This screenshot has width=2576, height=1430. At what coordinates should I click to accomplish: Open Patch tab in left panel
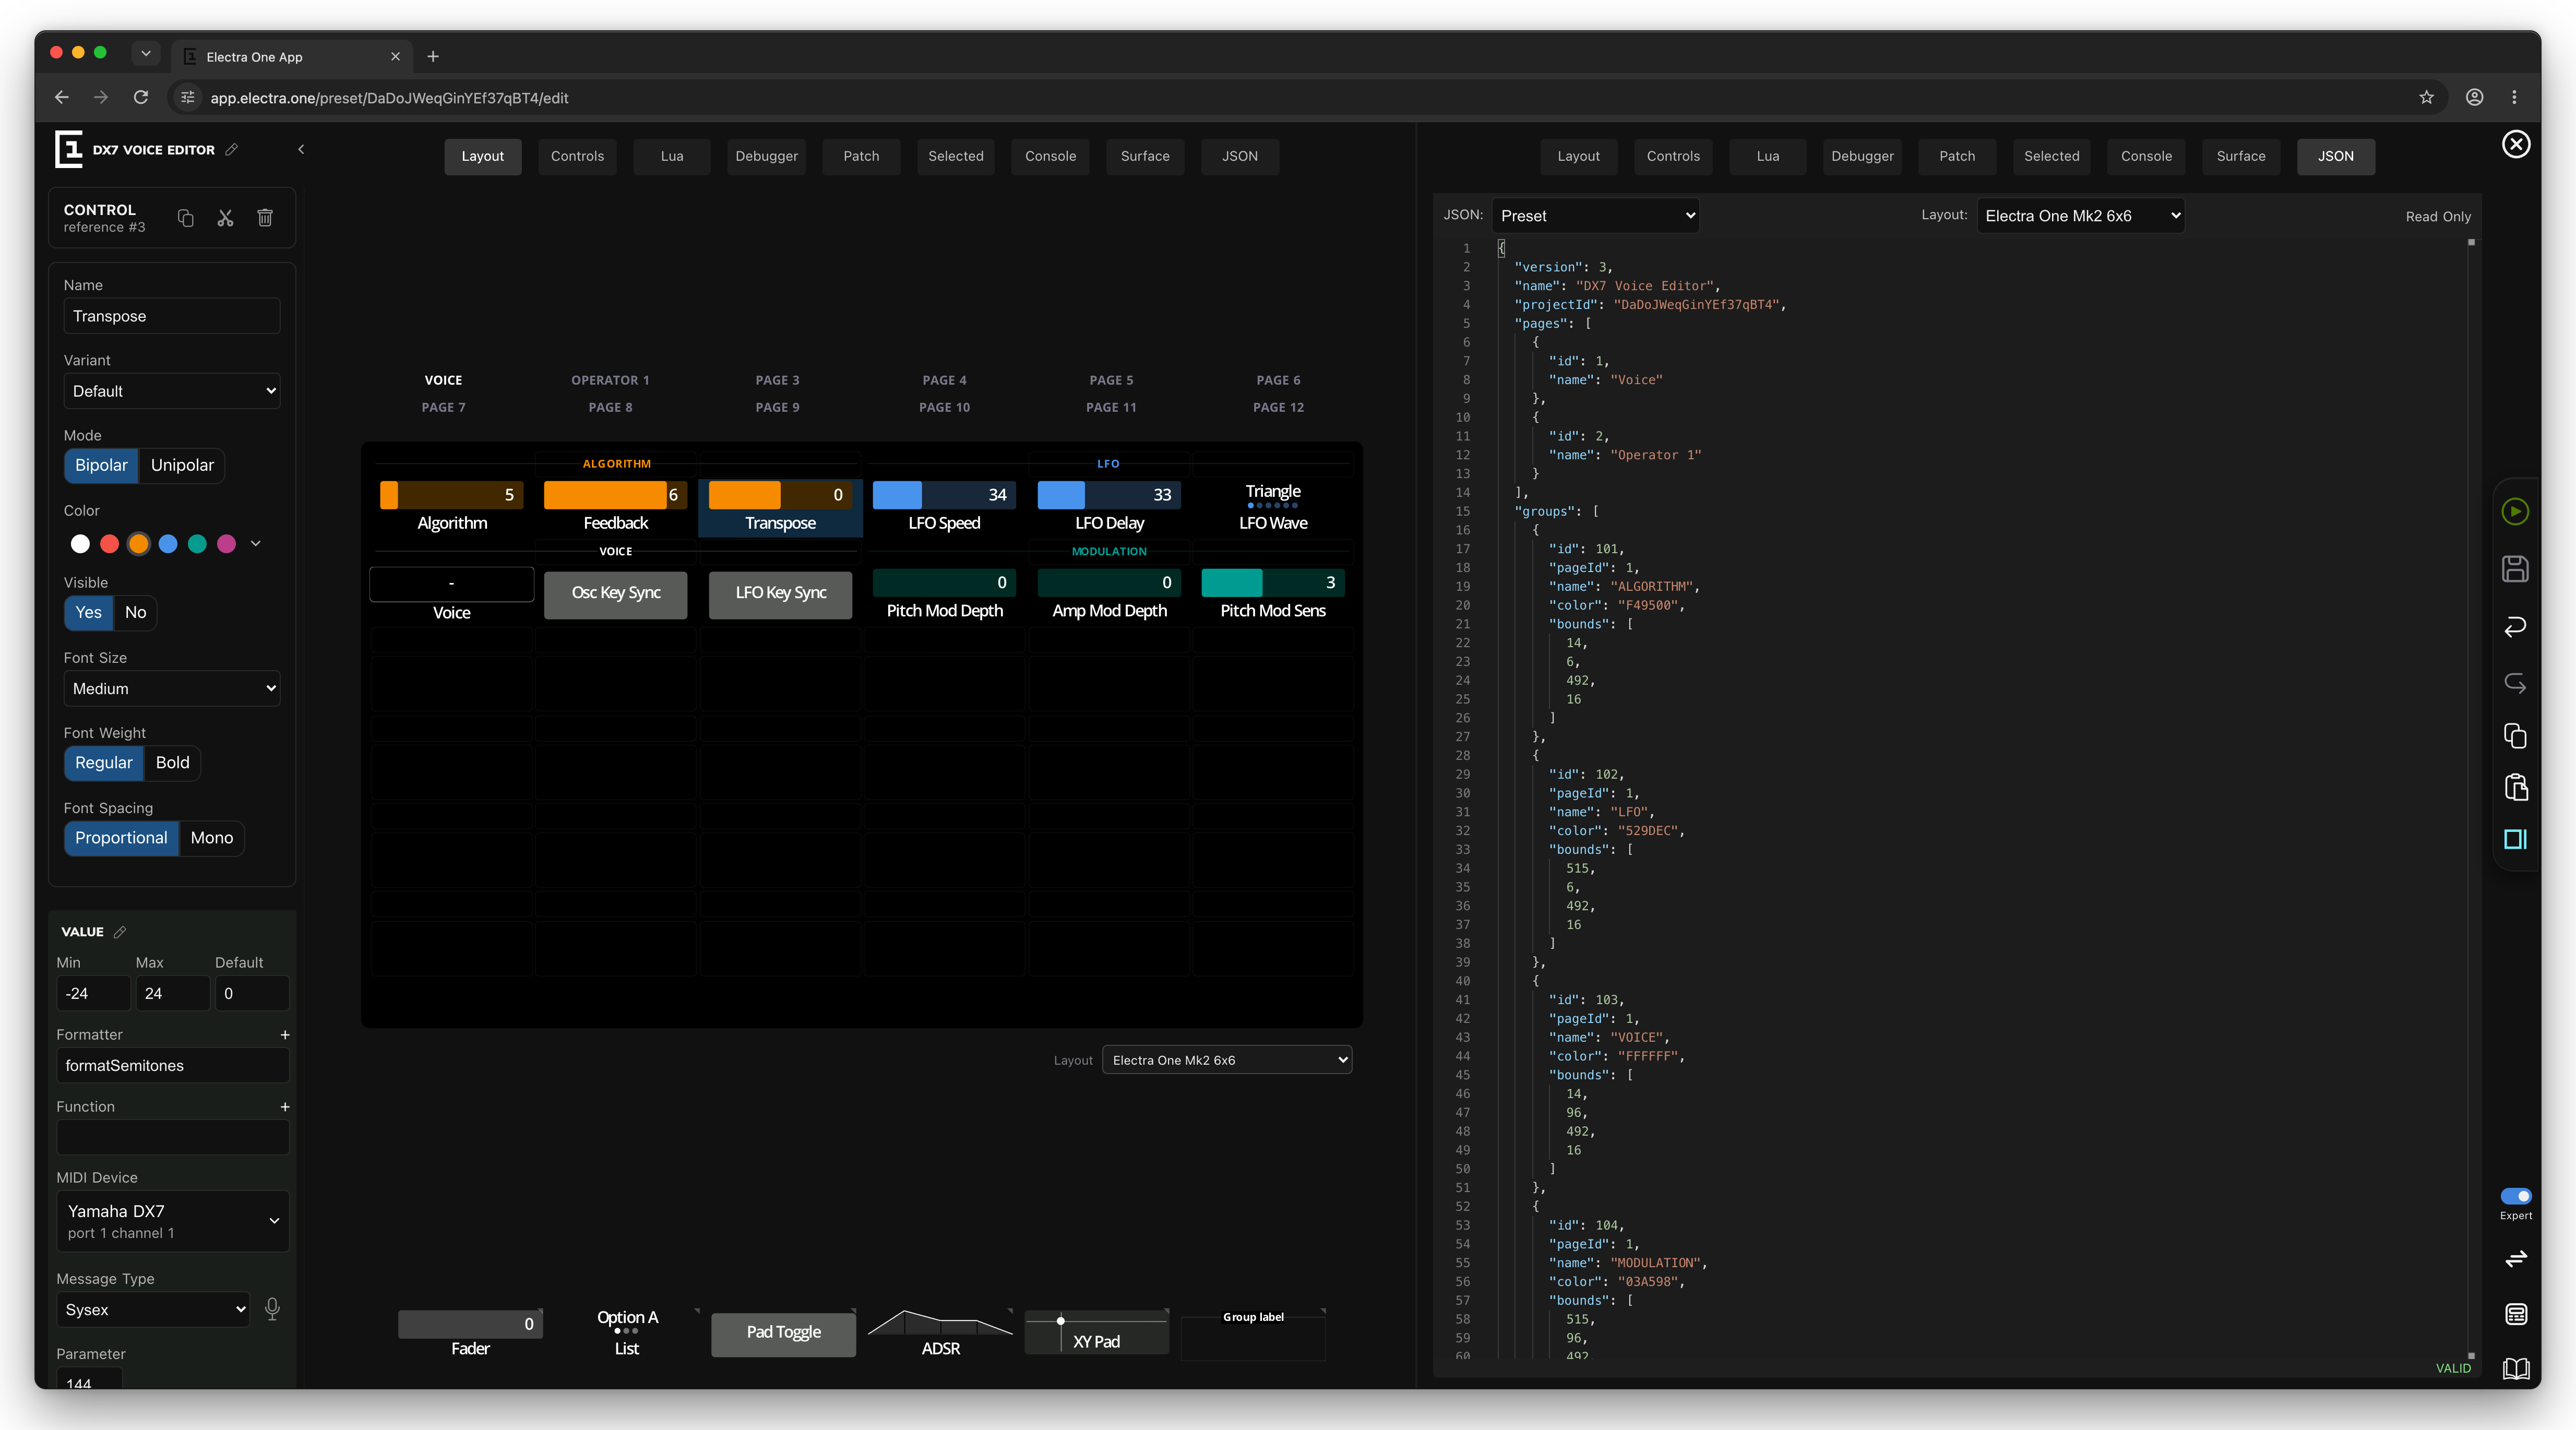(x=861, y=156)
